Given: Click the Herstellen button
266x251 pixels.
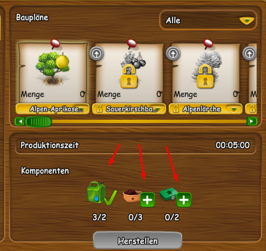Looking at the screenshot, I should pos(137,240).
